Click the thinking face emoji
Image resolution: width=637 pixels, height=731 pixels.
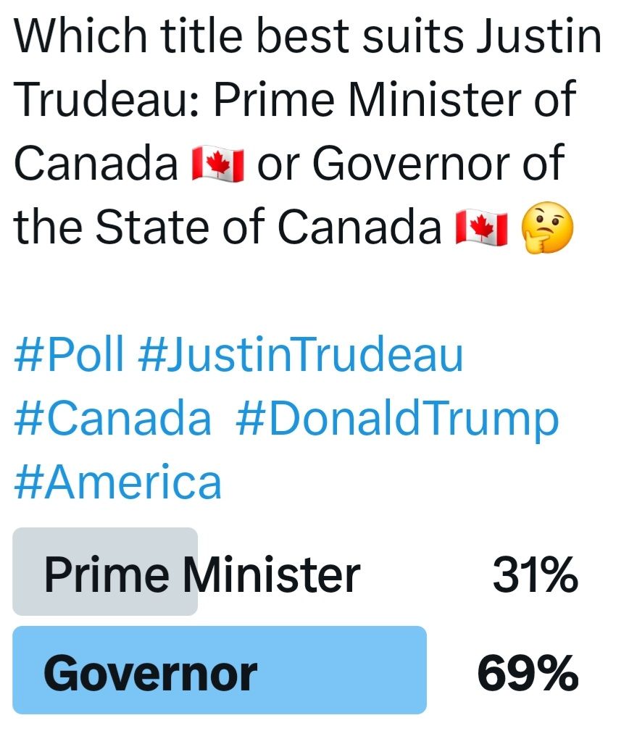(547, 227)
